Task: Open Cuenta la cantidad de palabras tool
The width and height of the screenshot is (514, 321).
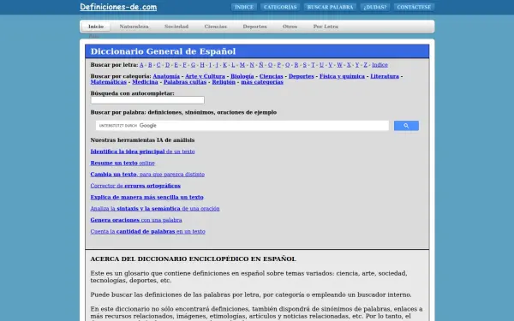Action: coord(148,232)
